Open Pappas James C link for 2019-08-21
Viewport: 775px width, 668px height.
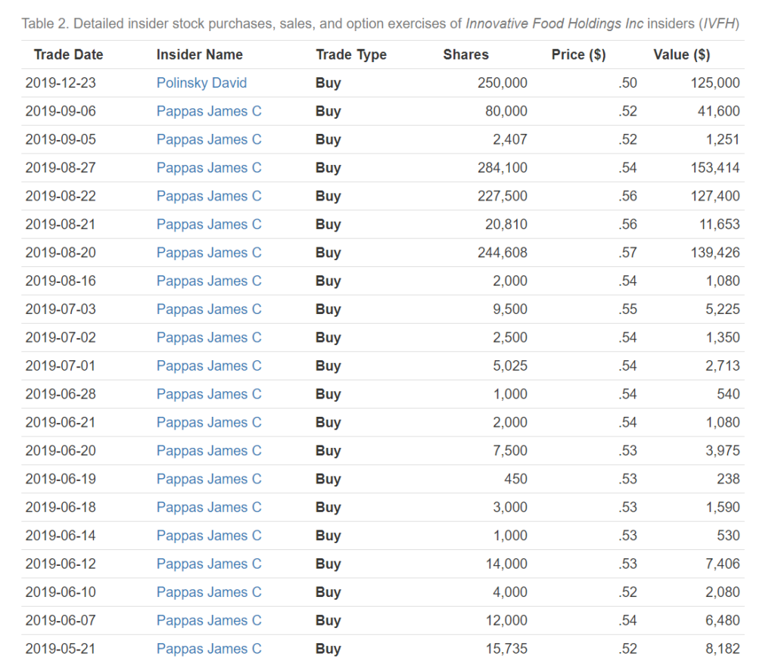pyautogui.click(x=209, y=225)
